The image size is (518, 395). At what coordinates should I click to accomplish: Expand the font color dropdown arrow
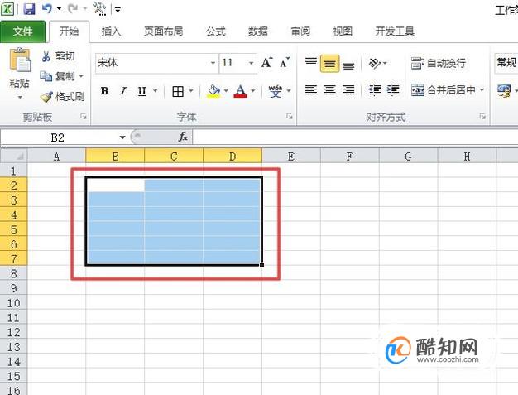click(253, 91)
